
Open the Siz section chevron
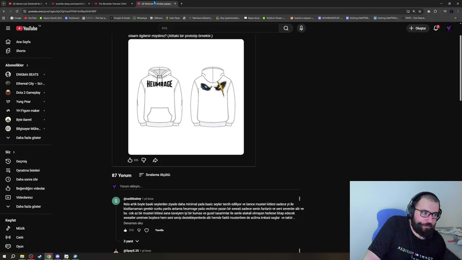point(14,152)
